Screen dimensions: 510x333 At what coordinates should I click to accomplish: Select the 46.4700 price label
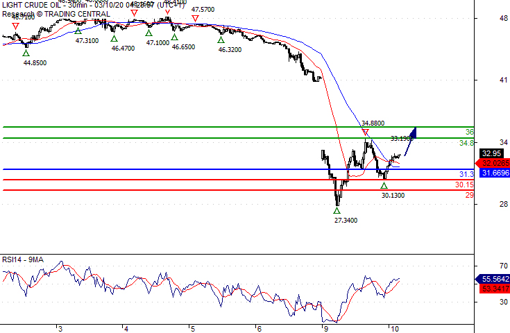(x=123, y=49)
